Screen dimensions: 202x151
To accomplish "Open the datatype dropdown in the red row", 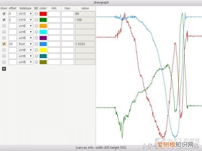I will (x=25, y=14).
